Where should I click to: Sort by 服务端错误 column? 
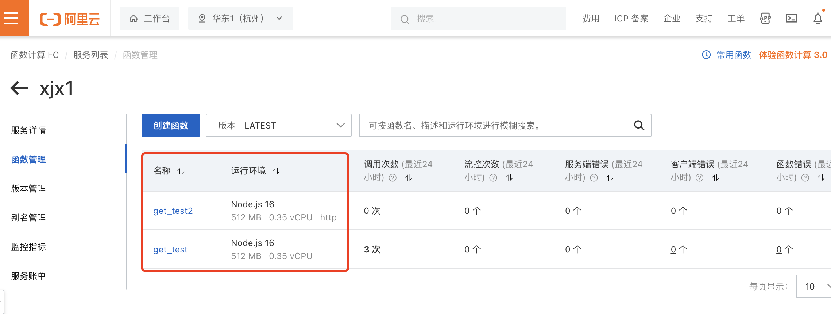click(610, 178)
